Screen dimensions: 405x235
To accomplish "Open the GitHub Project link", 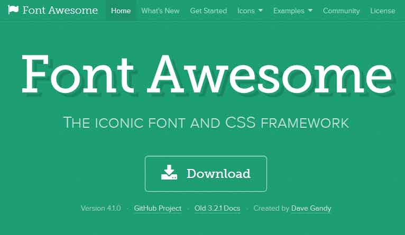I will click(x=158, y=209).
